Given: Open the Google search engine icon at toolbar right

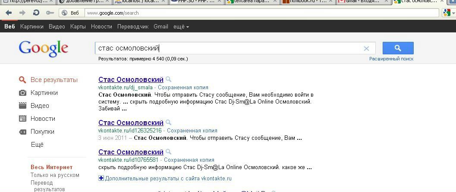Looking at the screenshot, I should 447,13.
